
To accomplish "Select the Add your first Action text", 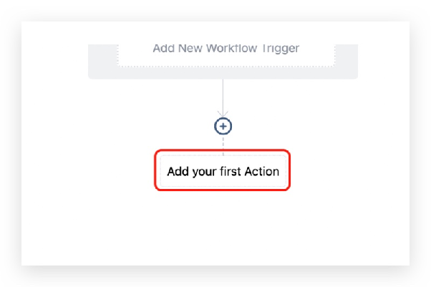I will tap(223, 172).
